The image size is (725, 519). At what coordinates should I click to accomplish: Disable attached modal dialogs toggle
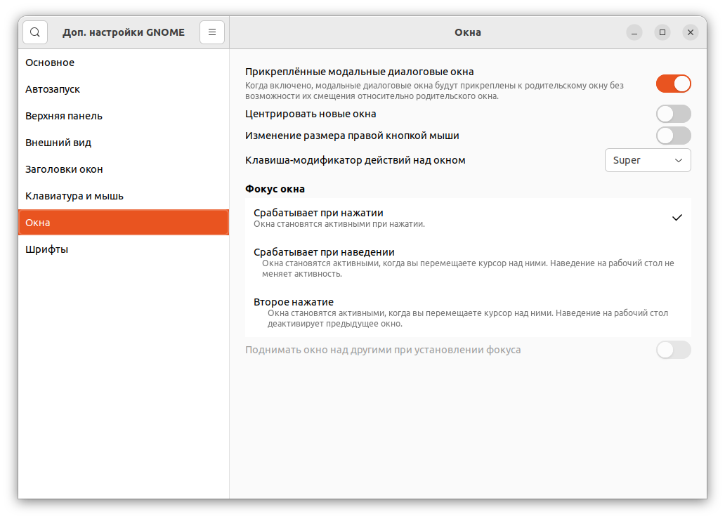coord(673,83)
